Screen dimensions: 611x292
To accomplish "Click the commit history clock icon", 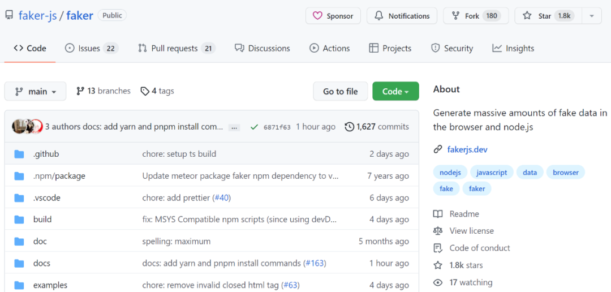I will [x=350, y=127].
